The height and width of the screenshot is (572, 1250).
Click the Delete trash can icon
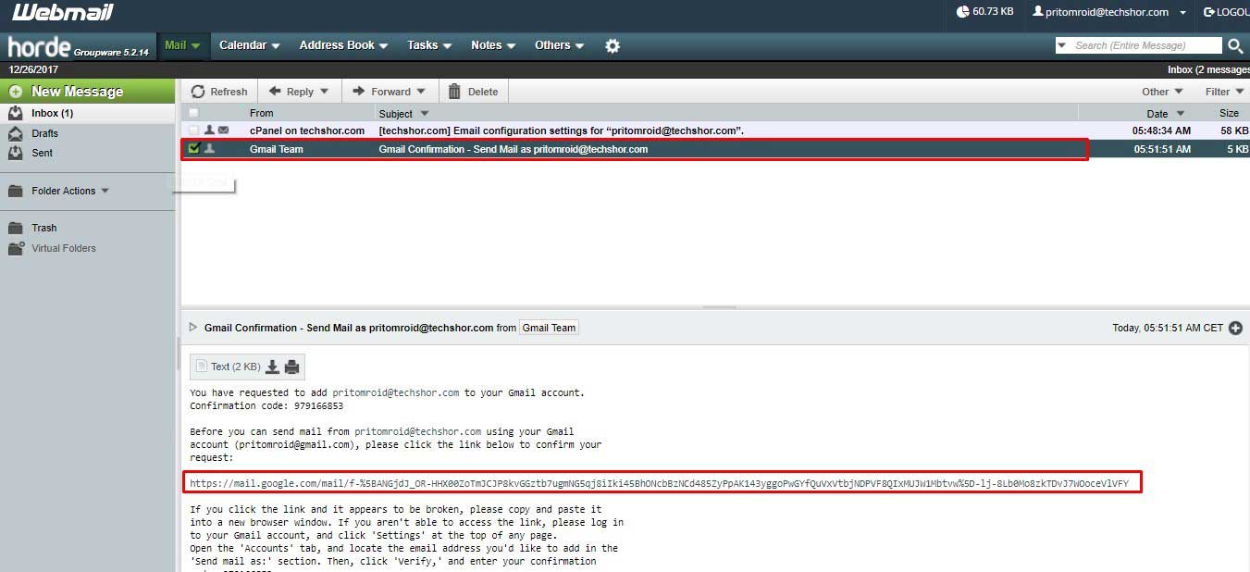coord(454,92)
